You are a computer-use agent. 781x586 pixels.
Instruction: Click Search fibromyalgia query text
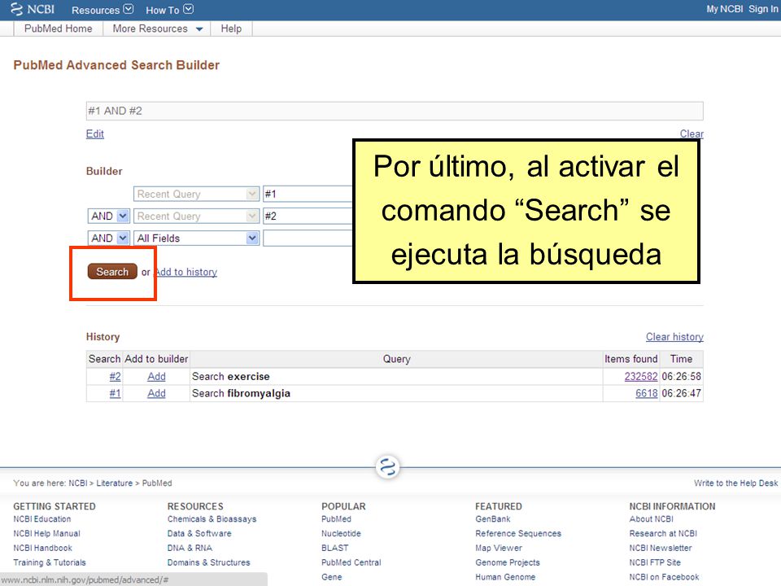241,394
